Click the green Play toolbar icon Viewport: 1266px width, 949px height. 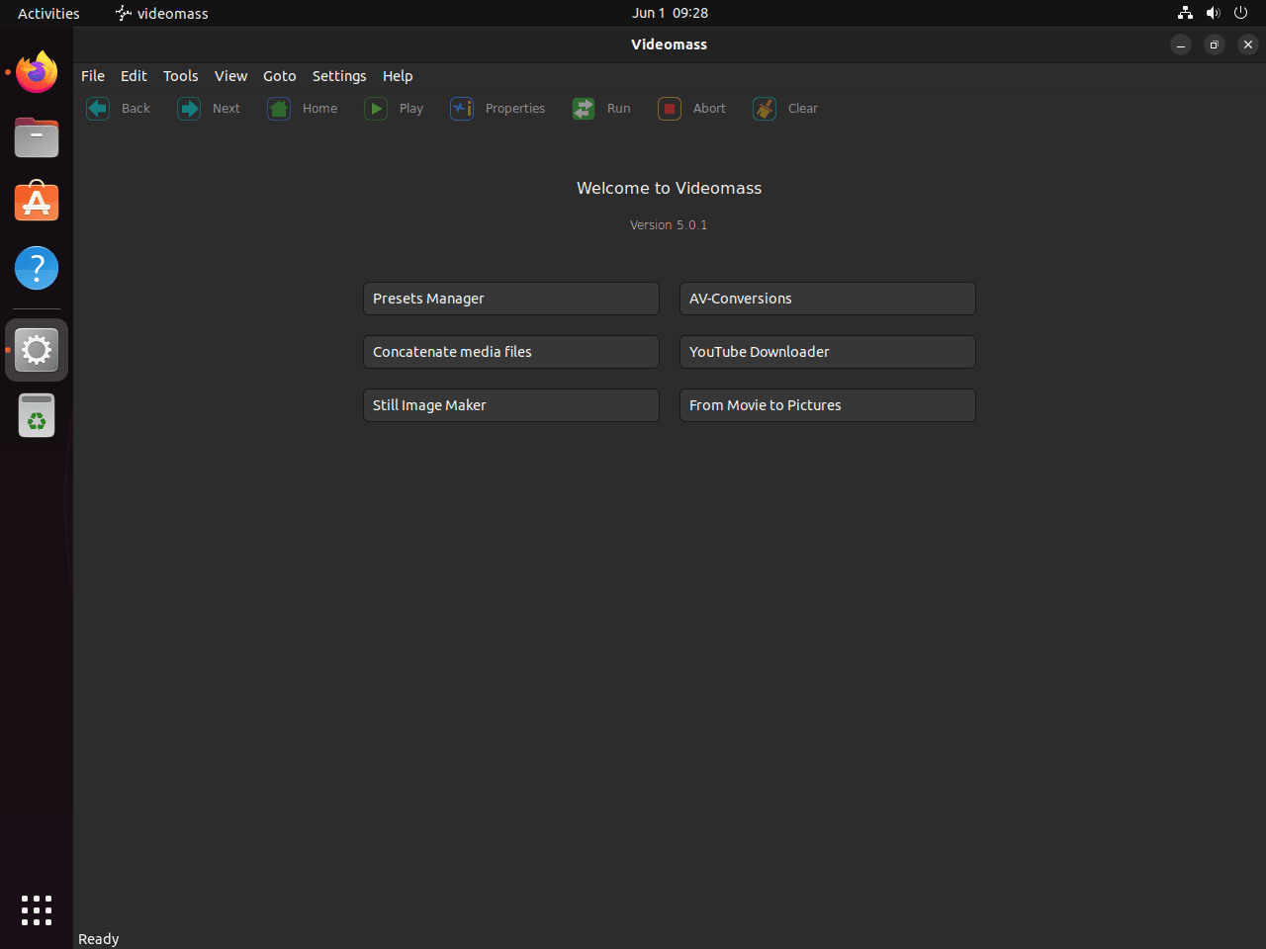376,109
